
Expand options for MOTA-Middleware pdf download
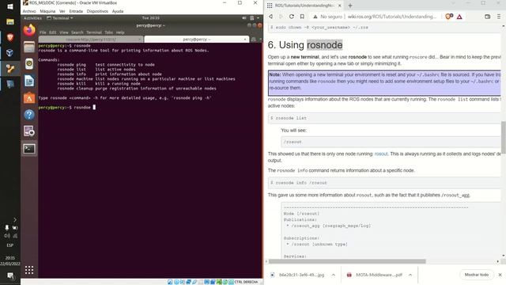point(410,275)
